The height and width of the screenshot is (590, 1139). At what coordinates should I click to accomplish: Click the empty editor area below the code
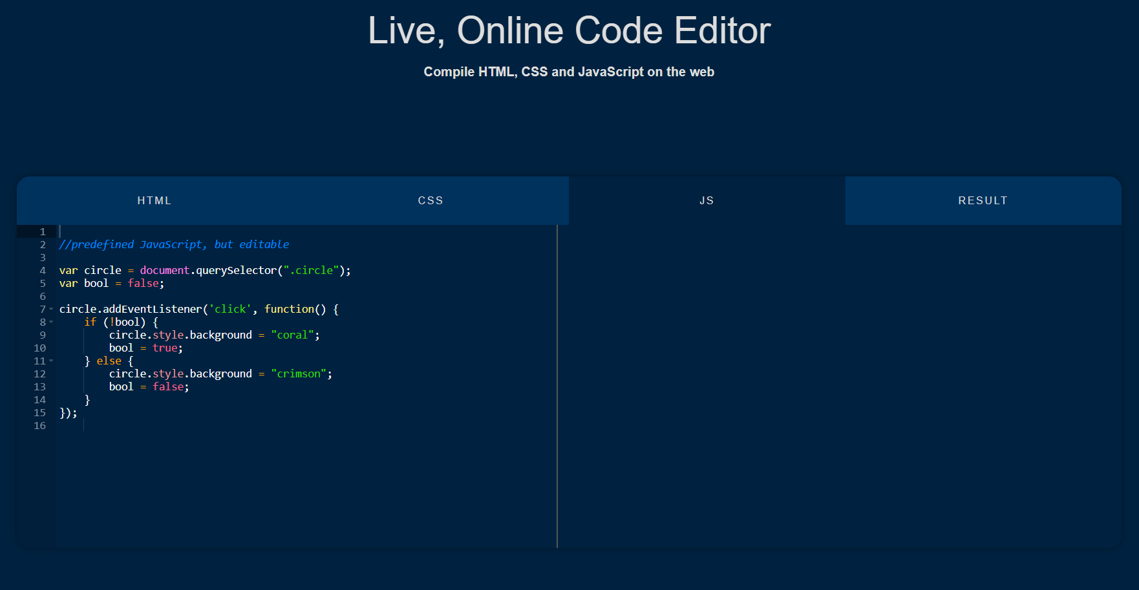(x=259, y=485)
